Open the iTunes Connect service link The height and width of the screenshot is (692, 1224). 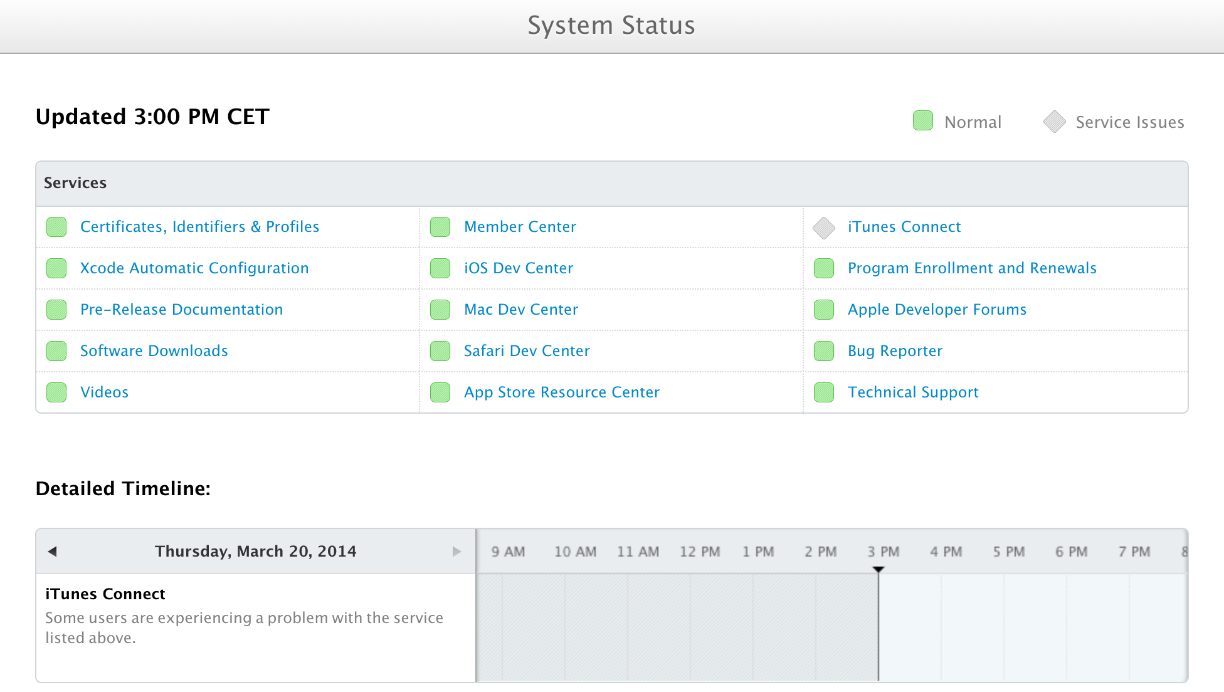click(x=904, y=227)
